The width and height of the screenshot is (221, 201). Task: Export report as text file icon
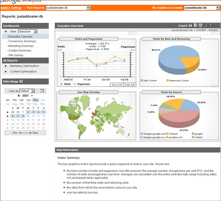click(x=190, y=26)
